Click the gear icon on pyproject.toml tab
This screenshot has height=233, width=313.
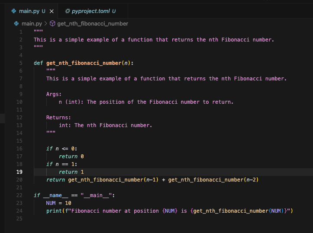pyautogui.click(x=67, y=10)
